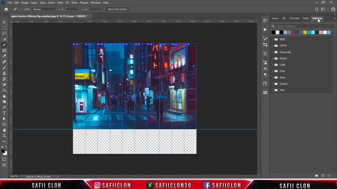Expand the Light swatch group
This screenshot has width=337, height=189.
273,65
